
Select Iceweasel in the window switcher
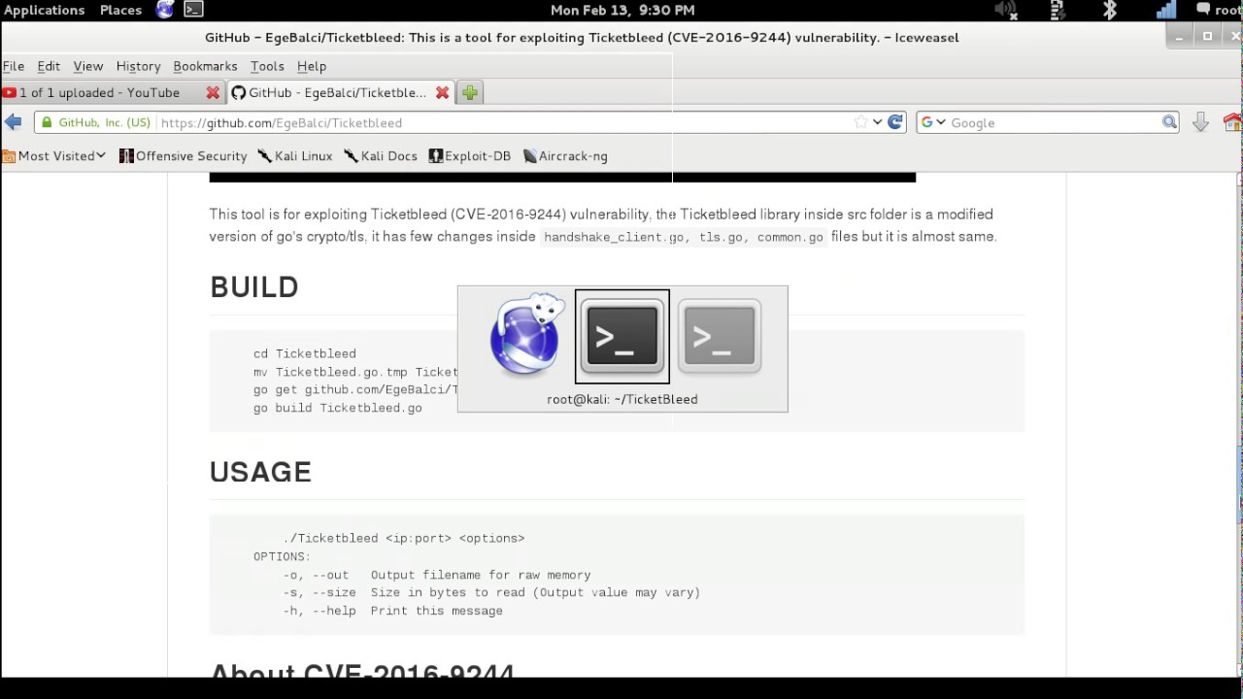pyautogui.click(x=526, y=336)
